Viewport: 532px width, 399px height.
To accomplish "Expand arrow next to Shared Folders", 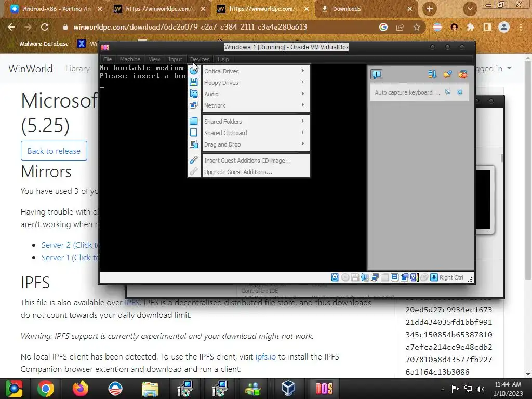I will pos(303,121).
